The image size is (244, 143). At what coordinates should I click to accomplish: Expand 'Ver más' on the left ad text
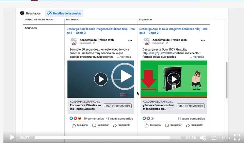[126, 57]
